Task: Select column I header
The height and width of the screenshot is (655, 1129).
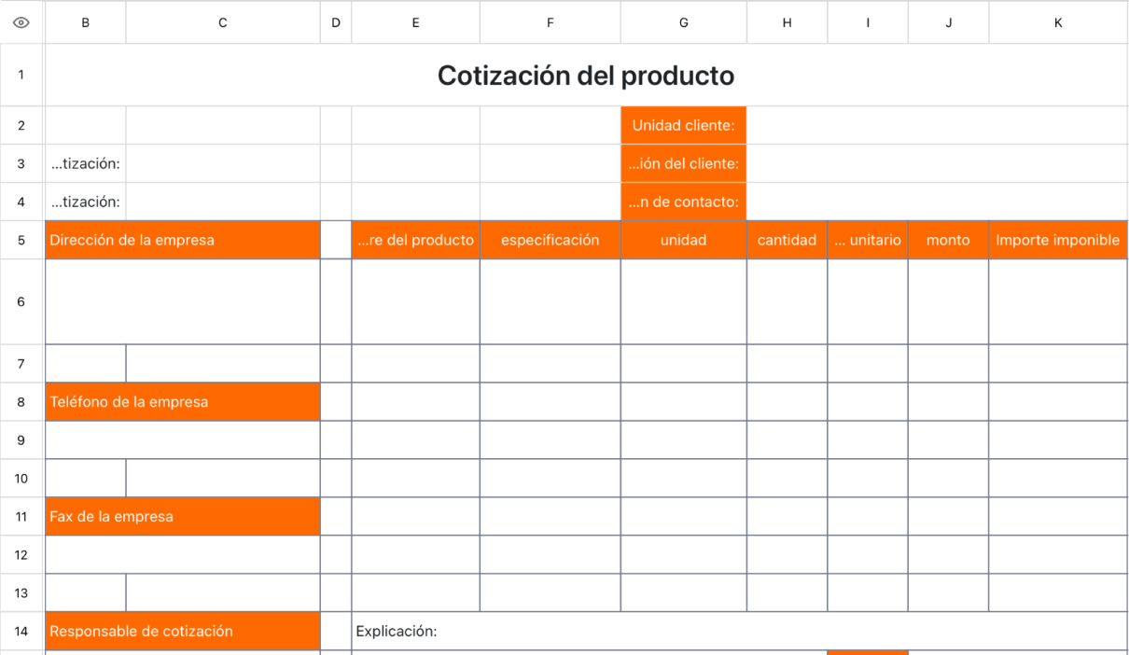Action: tap(868, 22)
